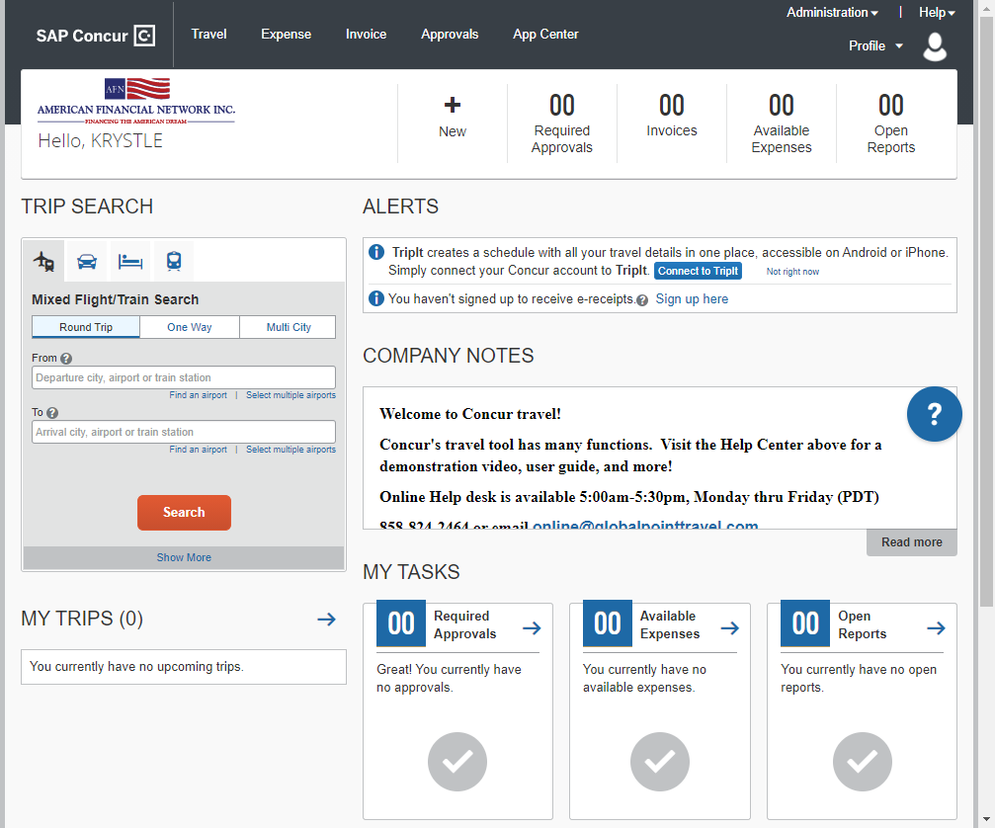Click the plus New icon

point(453,105)
